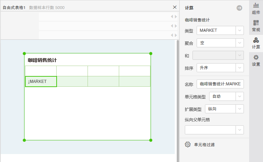
Task: Open the 单元格过滤 cell filter link
Action: pyautogui.click(x=204, y=144)
